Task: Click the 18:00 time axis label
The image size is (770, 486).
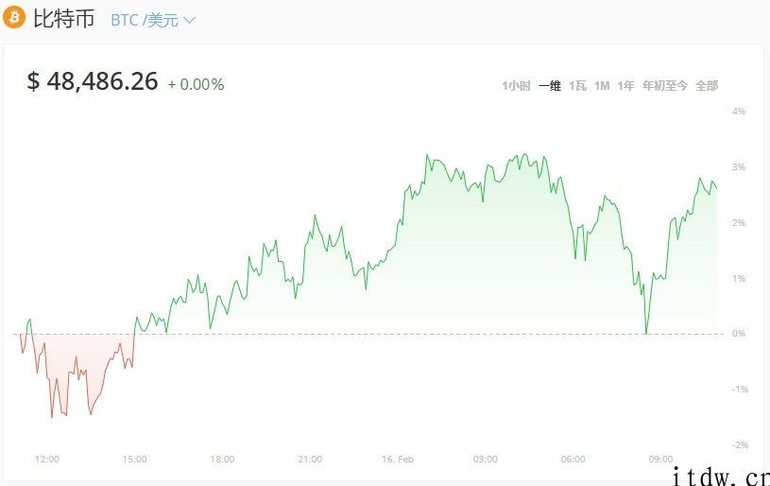Action: (x=222, y=459)
